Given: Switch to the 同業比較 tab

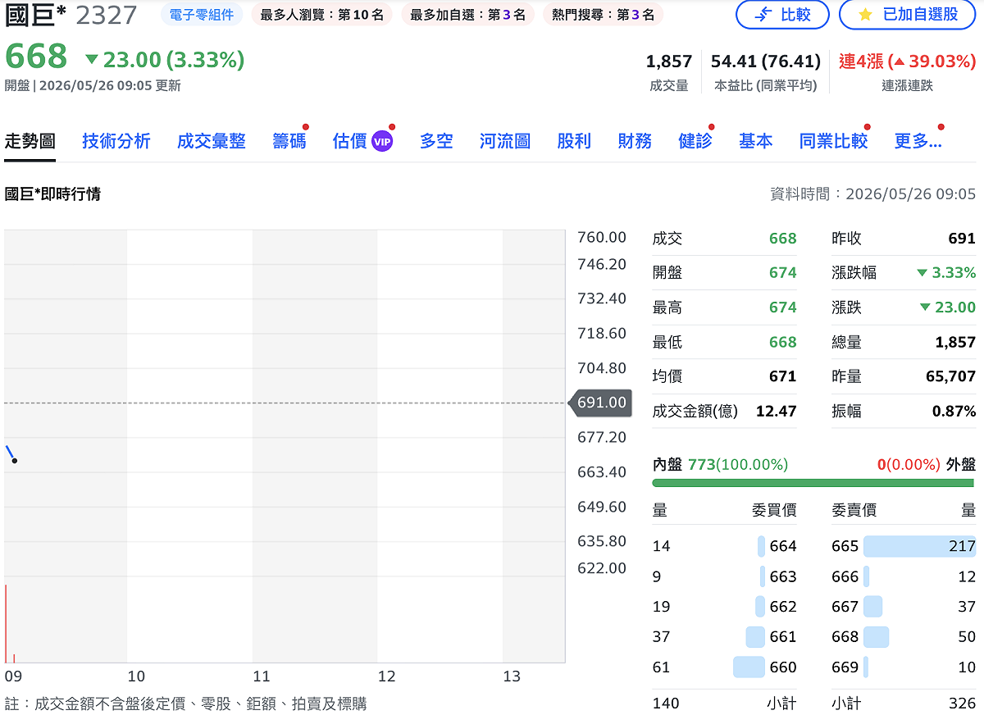Looking at the screenshot, I should point(833,141).
